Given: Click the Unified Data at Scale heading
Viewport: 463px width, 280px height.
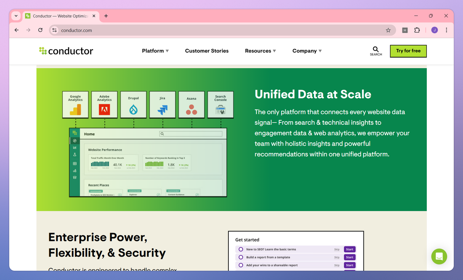Looking at the screenshot, I should coord(313,94).
